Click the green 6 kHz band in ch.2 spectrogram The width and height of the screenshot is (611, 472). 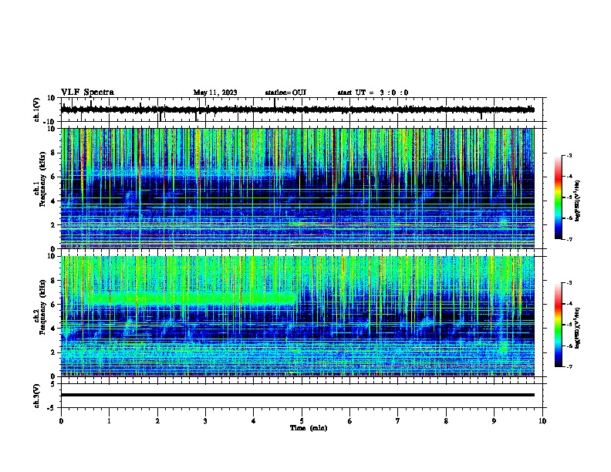[191, 298]
